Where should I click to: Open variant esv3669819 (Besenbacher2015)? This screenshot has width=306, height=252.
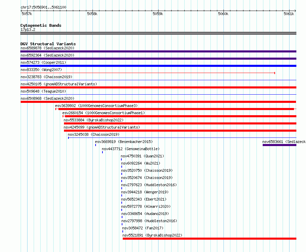click(x=124, y=142)
